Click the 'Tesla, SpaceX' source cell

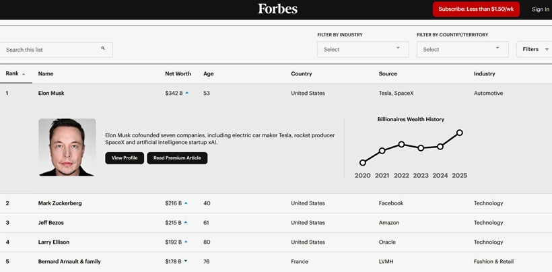pyautogui.click(x=396, y=93)
